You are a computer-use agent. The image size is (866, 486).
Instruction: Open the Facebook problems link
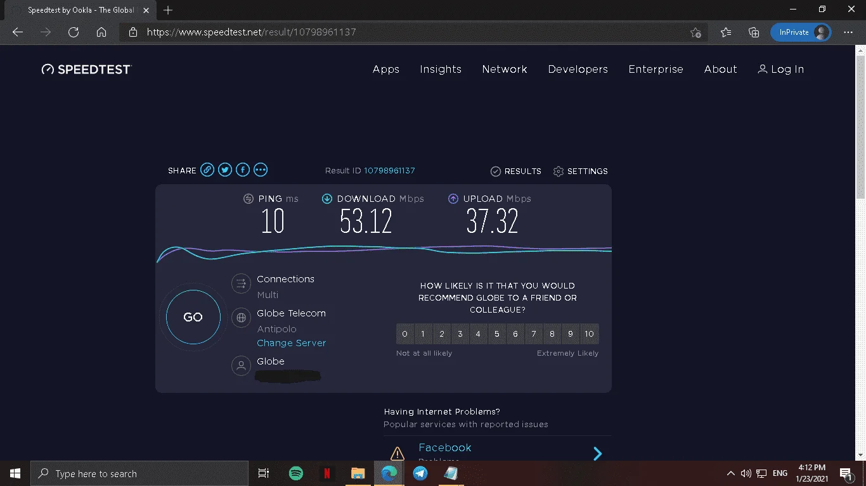445,447
